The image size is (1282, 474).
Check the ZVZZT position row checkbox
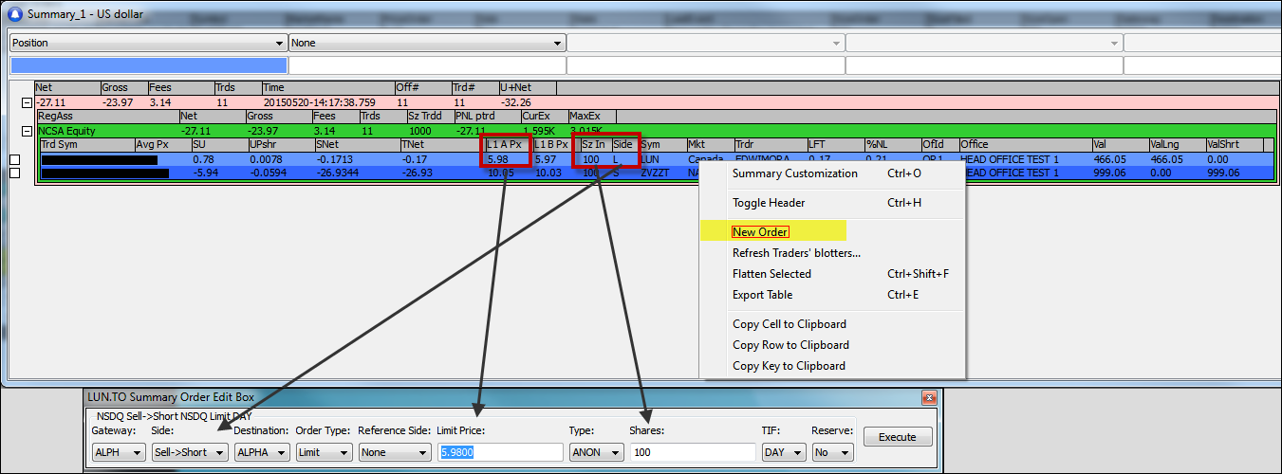pyautogui.click(x=14, y=173)
